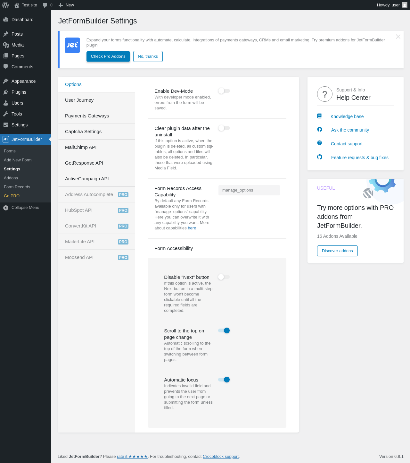Open the Crocoblock support link
This screenshot has width=410, height=463.
tap(221, 457)
